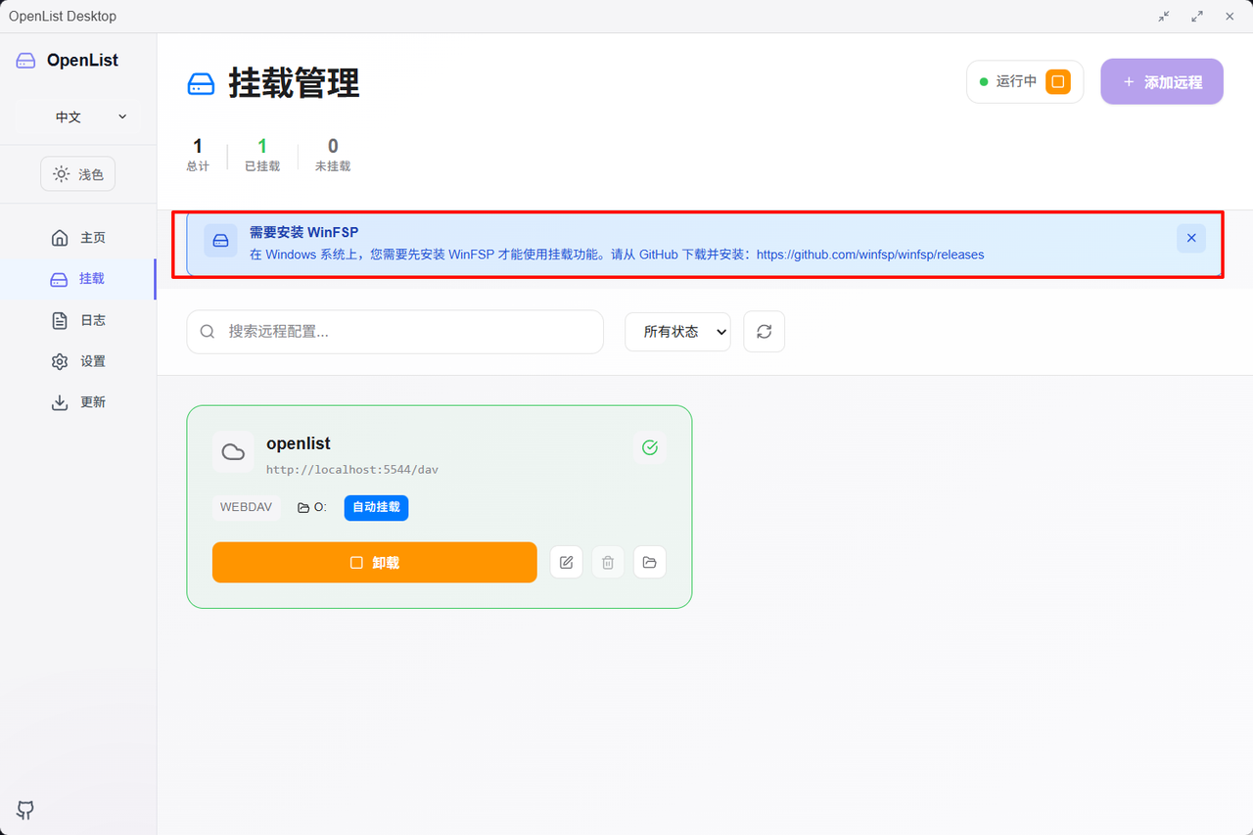
Task: Click the 总计 total count
Action: coord(198,156)
